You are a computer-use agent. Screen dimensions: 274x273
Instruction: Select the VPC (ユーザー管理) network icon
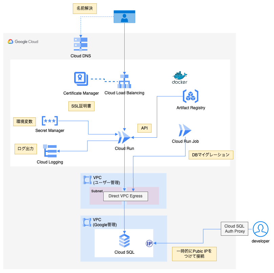pyautogui.click(x=87, y=180)
